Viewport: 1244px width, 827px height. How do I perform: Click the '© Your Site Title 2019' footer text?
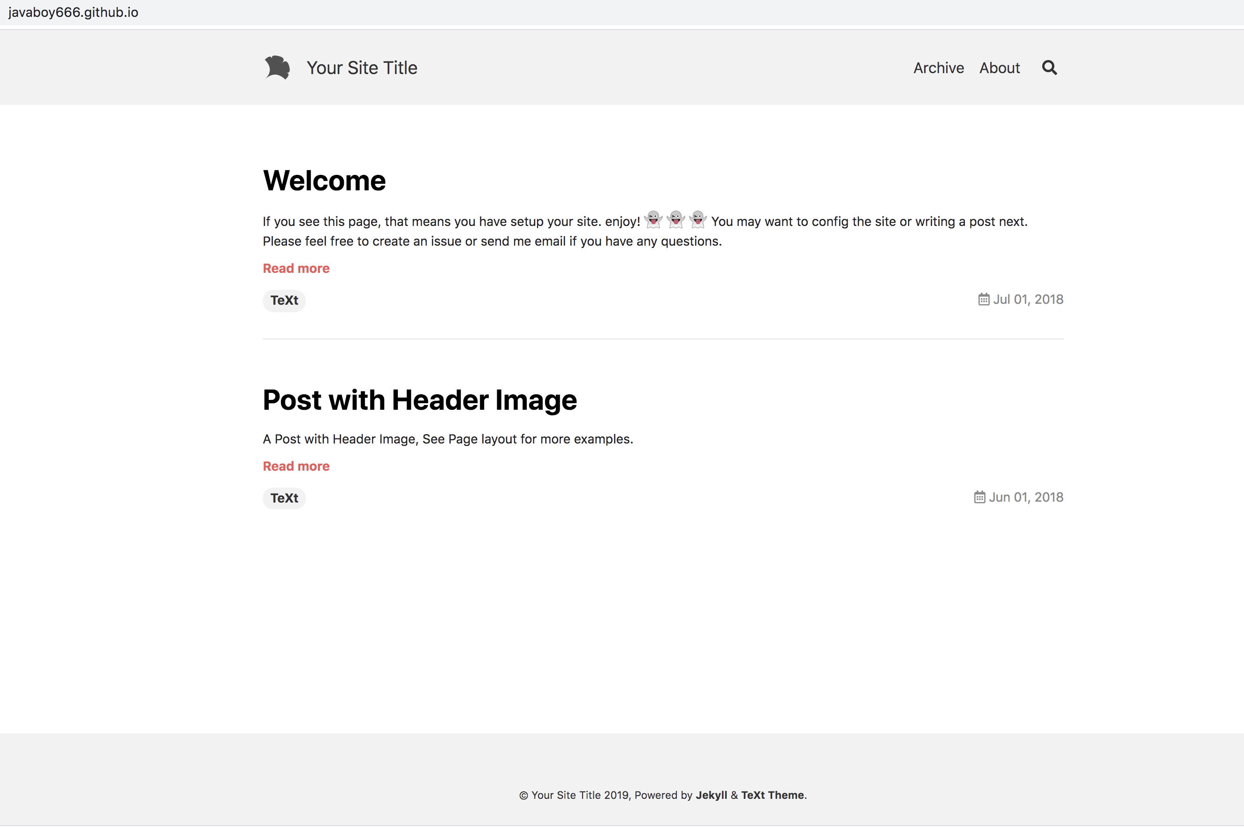tap(574, 795)
